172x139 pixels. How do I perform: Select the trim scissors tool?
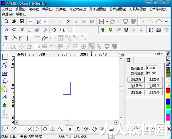(x=6, y=38)
